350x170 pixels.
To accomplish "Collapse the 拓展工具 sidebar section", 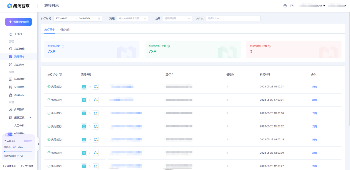I will tap(31, 118).
